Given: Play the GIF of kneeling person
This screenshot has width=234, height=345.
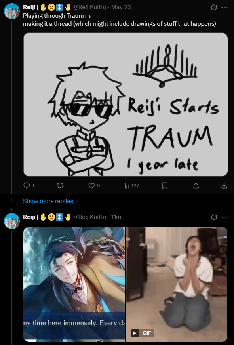Looking at the screenshot, I should point(177,284).
